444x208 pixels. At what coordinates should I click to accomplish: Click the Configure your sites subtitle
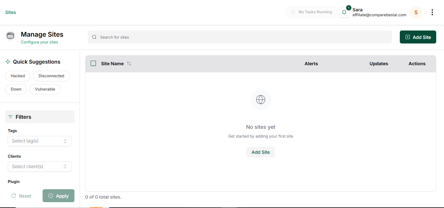[x=39, y=42]
